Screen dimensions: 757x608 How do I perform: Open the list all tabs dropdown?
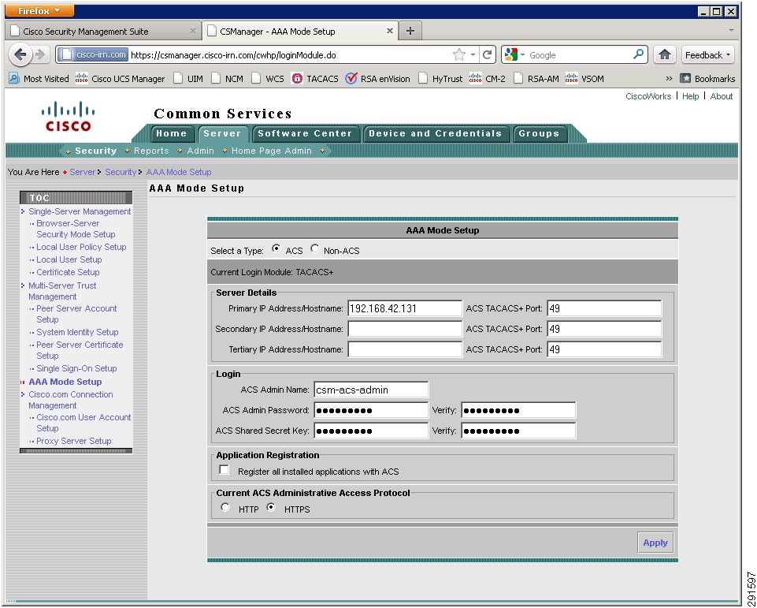pos(731,31)
